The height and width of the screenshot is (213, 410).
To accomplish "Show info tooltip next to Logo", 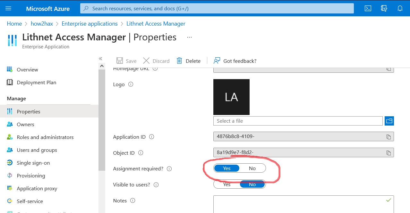I will (x=131, y=85).
